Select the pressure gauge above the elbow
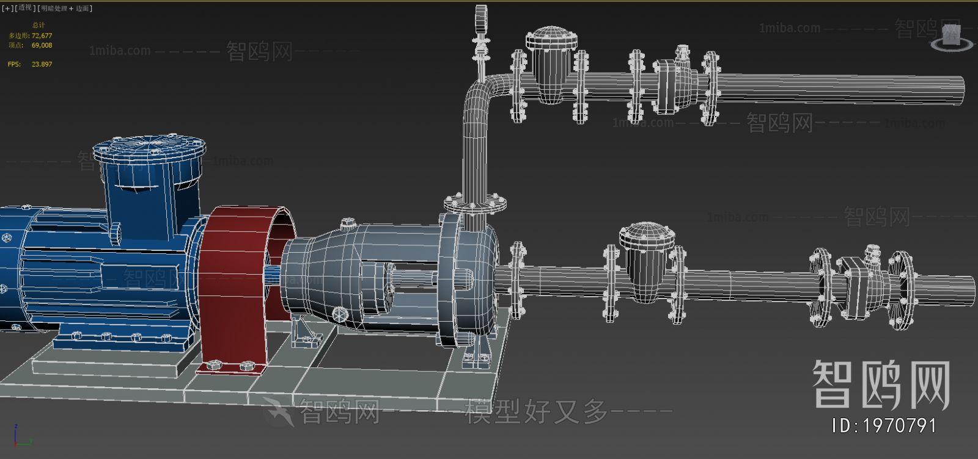 point(481,18)
